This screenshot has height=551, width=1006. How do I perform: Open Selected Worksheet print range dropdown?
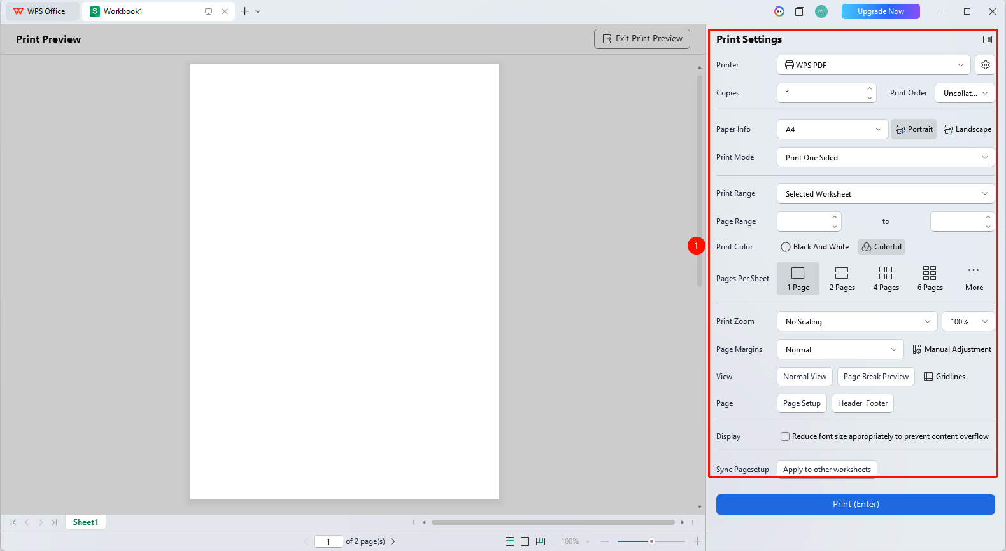[886, 193]
